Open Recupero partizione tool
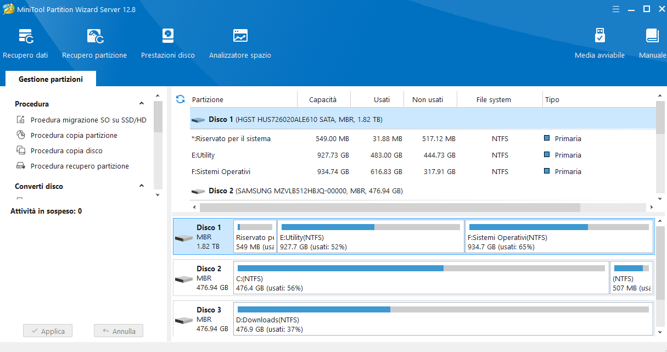The image size is (667, 352). pos(94,43)
